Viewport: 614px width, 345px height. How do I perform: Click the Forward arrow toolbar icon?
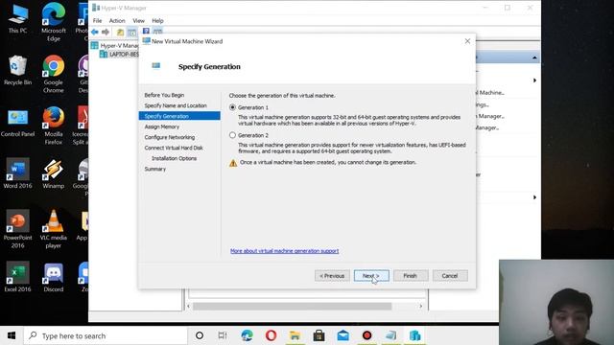click(106, 32)
